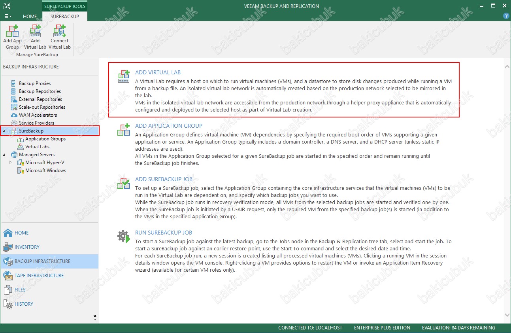
Task: Open the ADD VIRTUAL LAB link
Action: pos(158,72)
